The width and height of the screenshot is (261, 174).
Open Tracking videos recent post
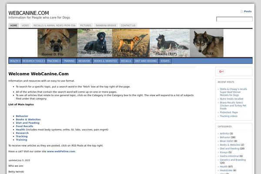click(x=228, y=116)
